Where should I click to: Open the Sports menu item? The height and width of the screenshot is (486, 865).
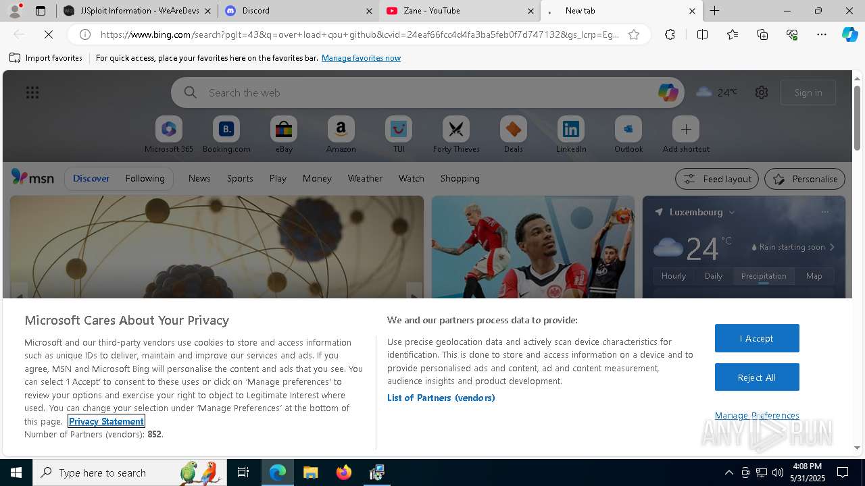coord(240,178)
